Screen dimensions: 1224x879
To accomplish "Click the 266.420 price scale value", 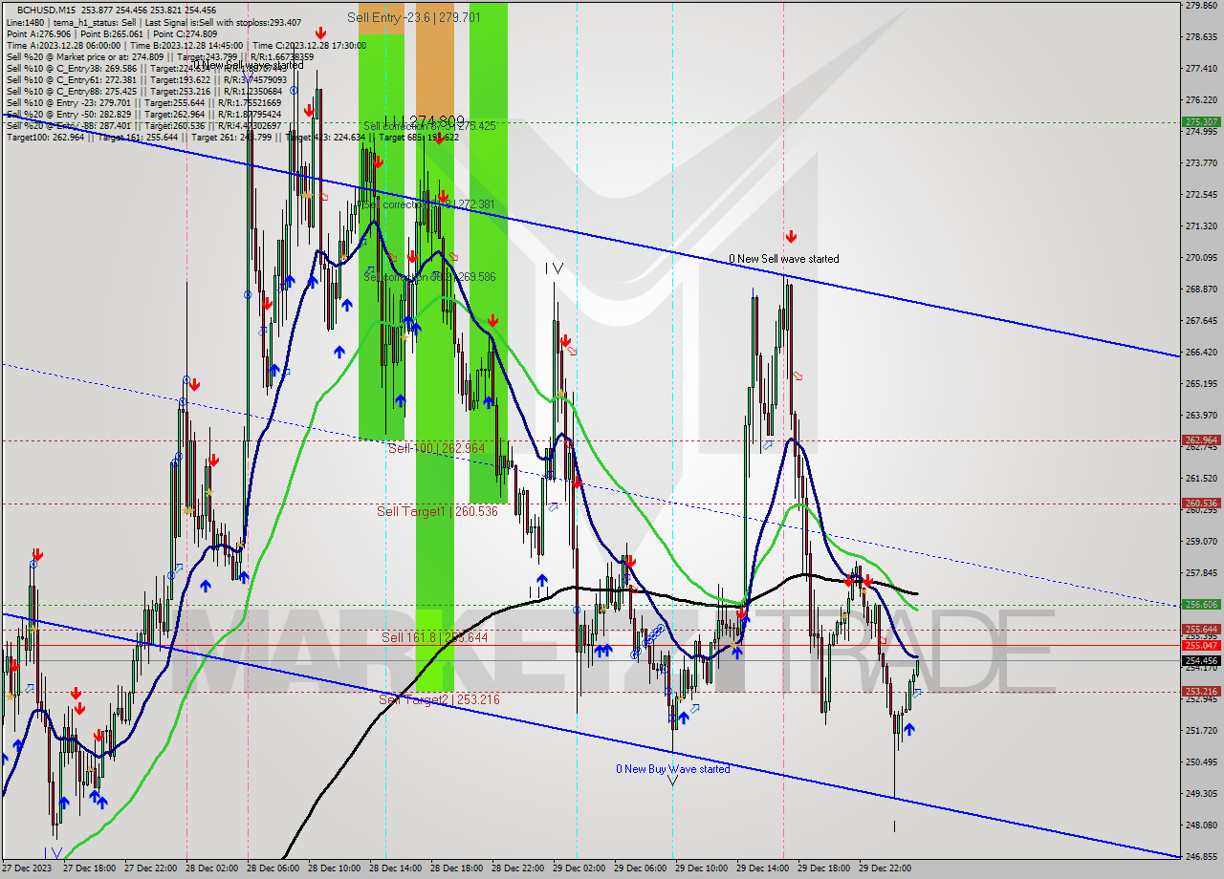I will tap(1201, 353).
